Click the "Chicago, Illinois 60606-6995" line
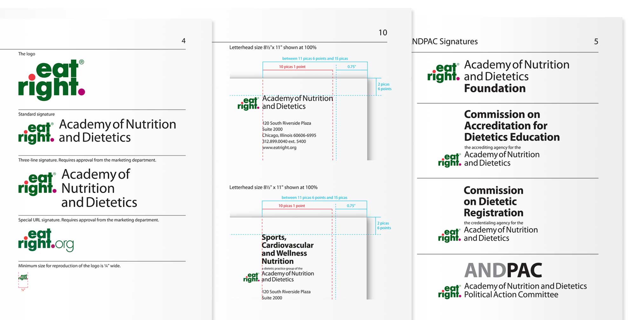This screenshot has height=320, width=628. click(289, 135)
